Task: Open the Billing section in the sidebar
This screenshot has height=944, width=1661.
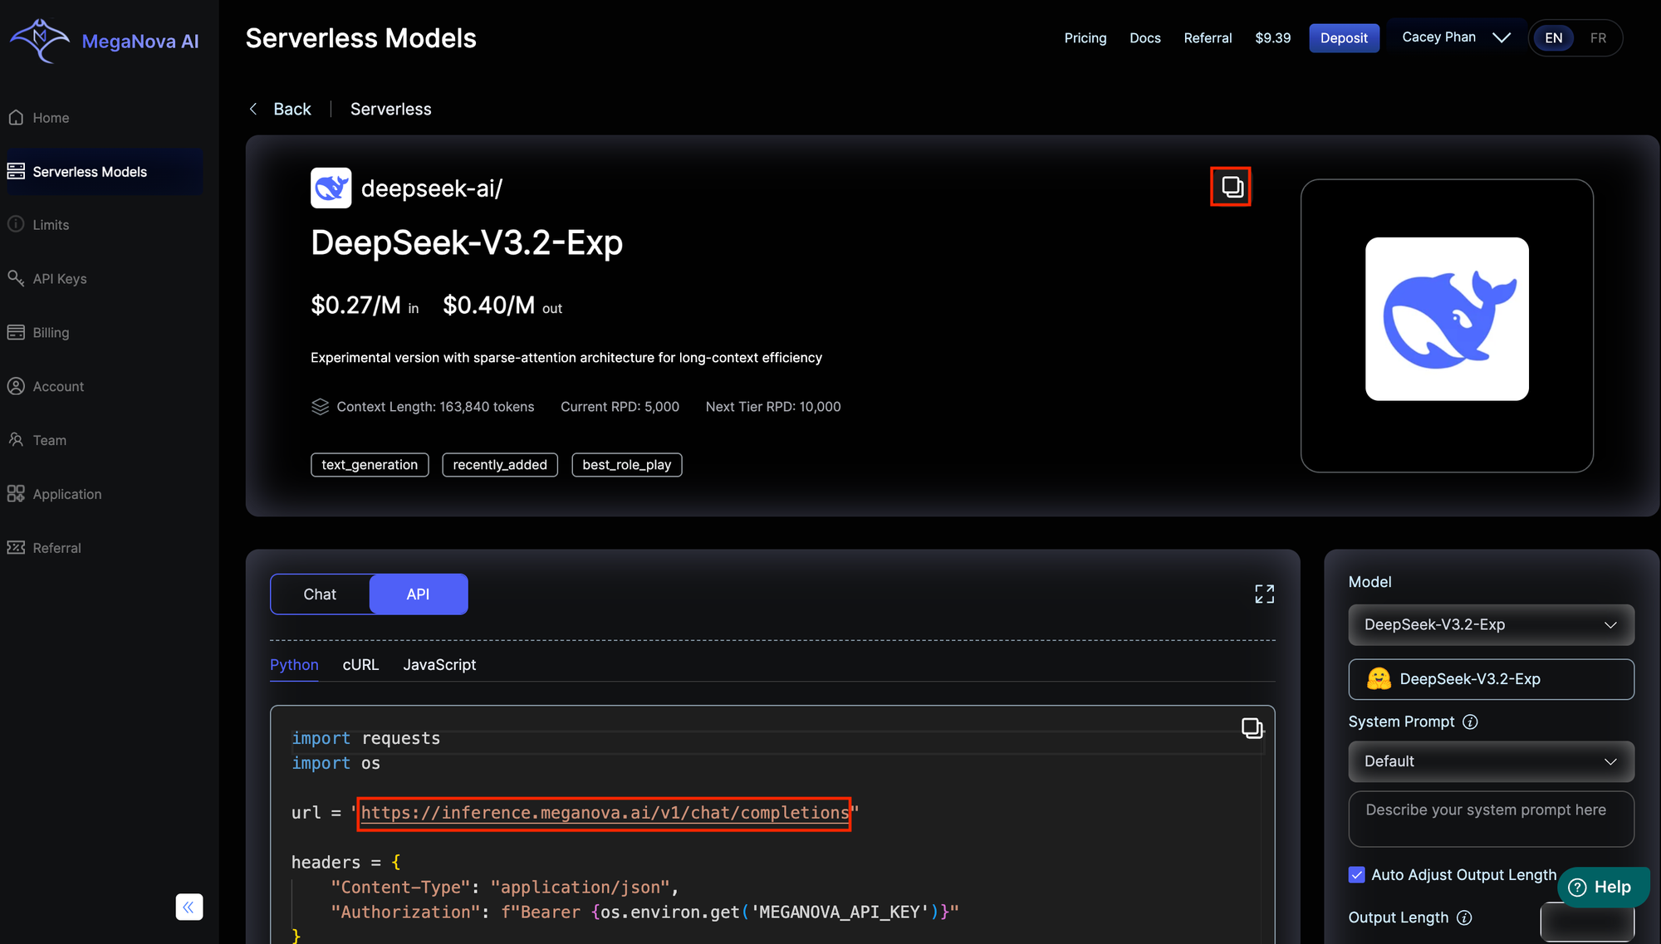Action: click(x=51, y=333)
